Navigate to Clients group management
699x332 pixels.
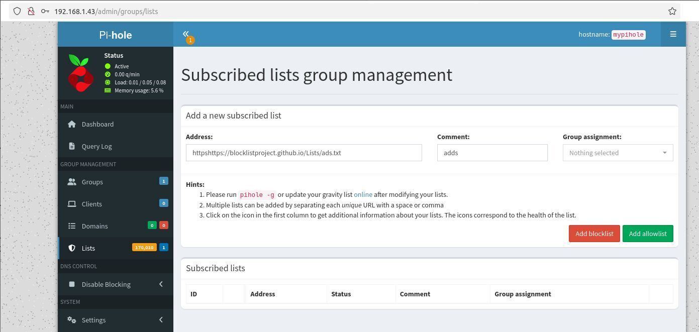coord(91,204)
